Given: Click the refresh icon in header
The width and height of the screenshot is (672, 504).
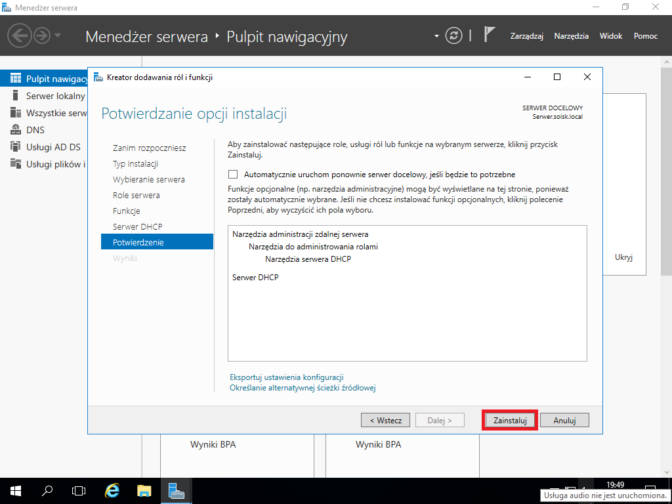Looking at the screenshot, I should (453, 35).
